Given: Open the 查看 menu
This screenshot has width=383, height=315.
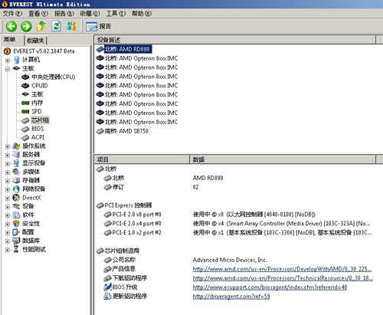Looking at the screenshot, I should click(x=38, y=14).
